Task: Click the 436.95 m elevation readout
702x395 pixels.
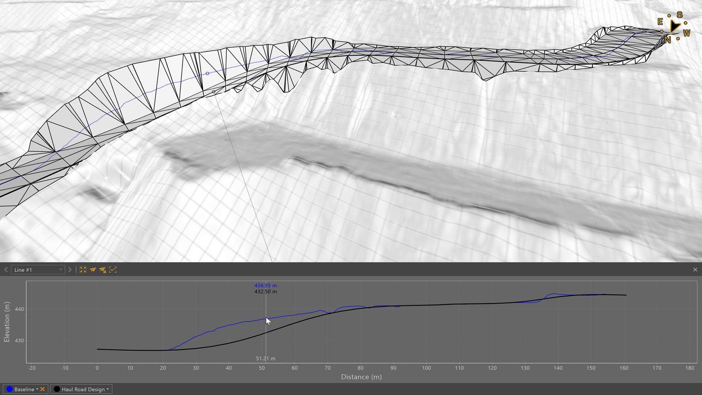Action: [265, 285]
